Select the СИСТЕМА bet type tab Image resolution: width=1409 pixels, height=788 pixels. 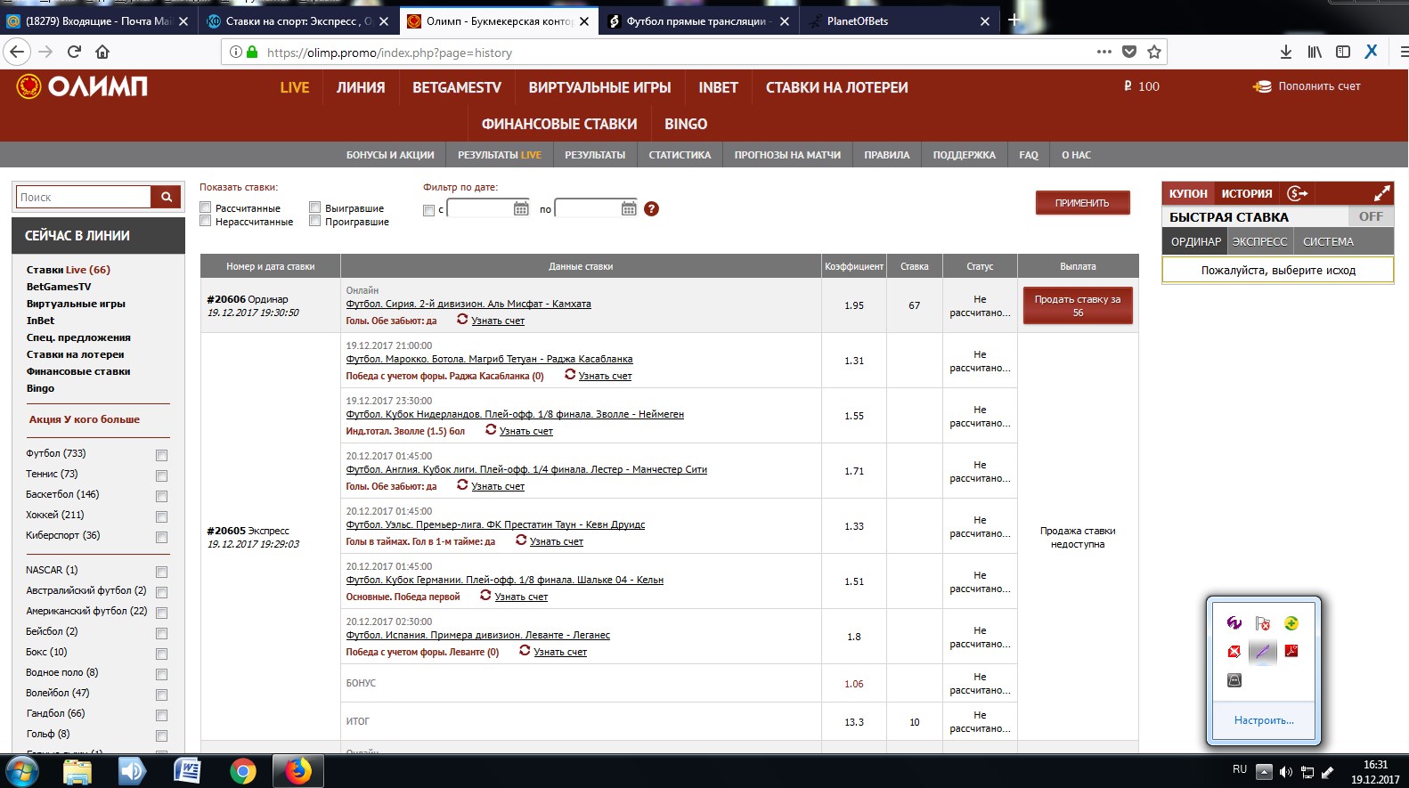tap(1328, 241)
